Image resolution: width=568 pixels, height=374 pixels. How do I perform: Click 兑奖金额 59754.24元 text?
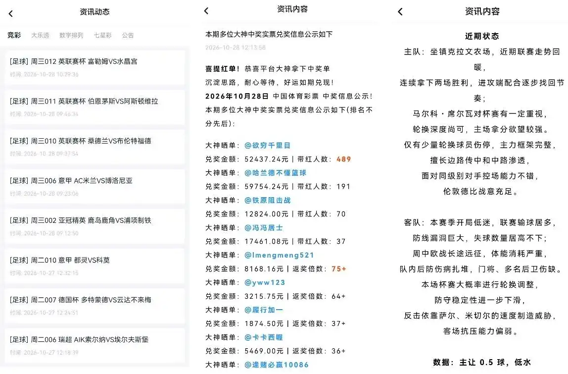(247, 186)
